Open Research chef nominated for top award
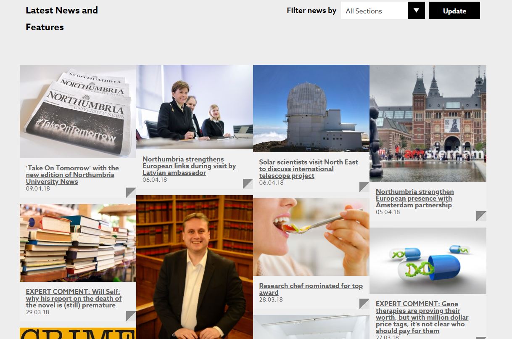512x339 pixels. (x=311, y=289)
